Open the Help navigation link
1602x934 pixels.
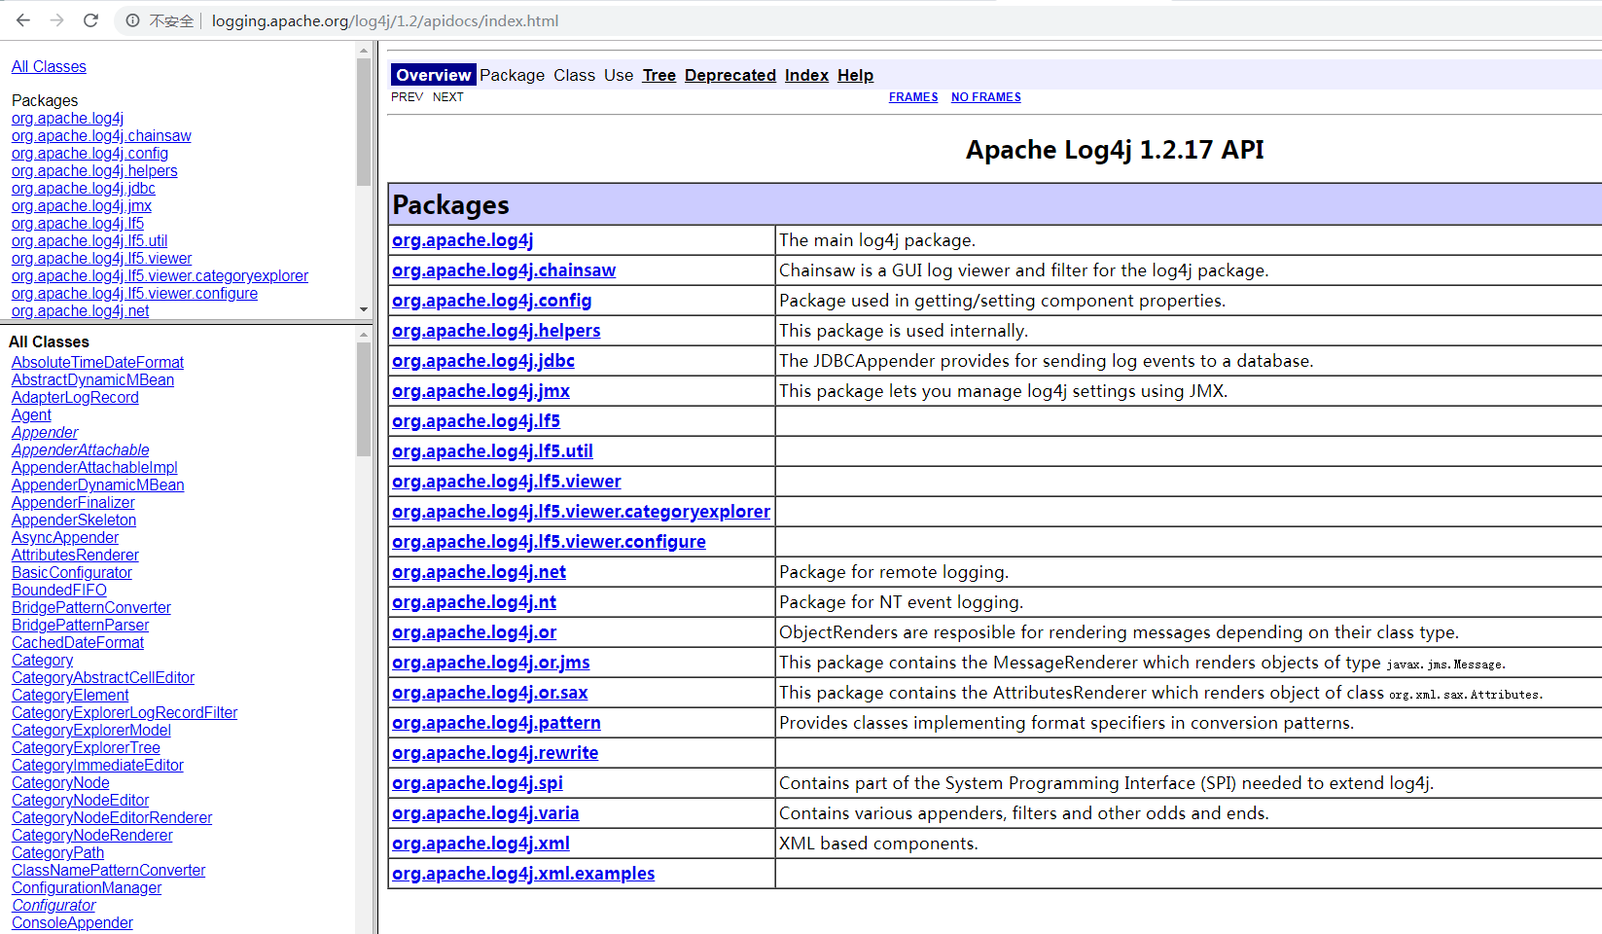click(855, 75)
